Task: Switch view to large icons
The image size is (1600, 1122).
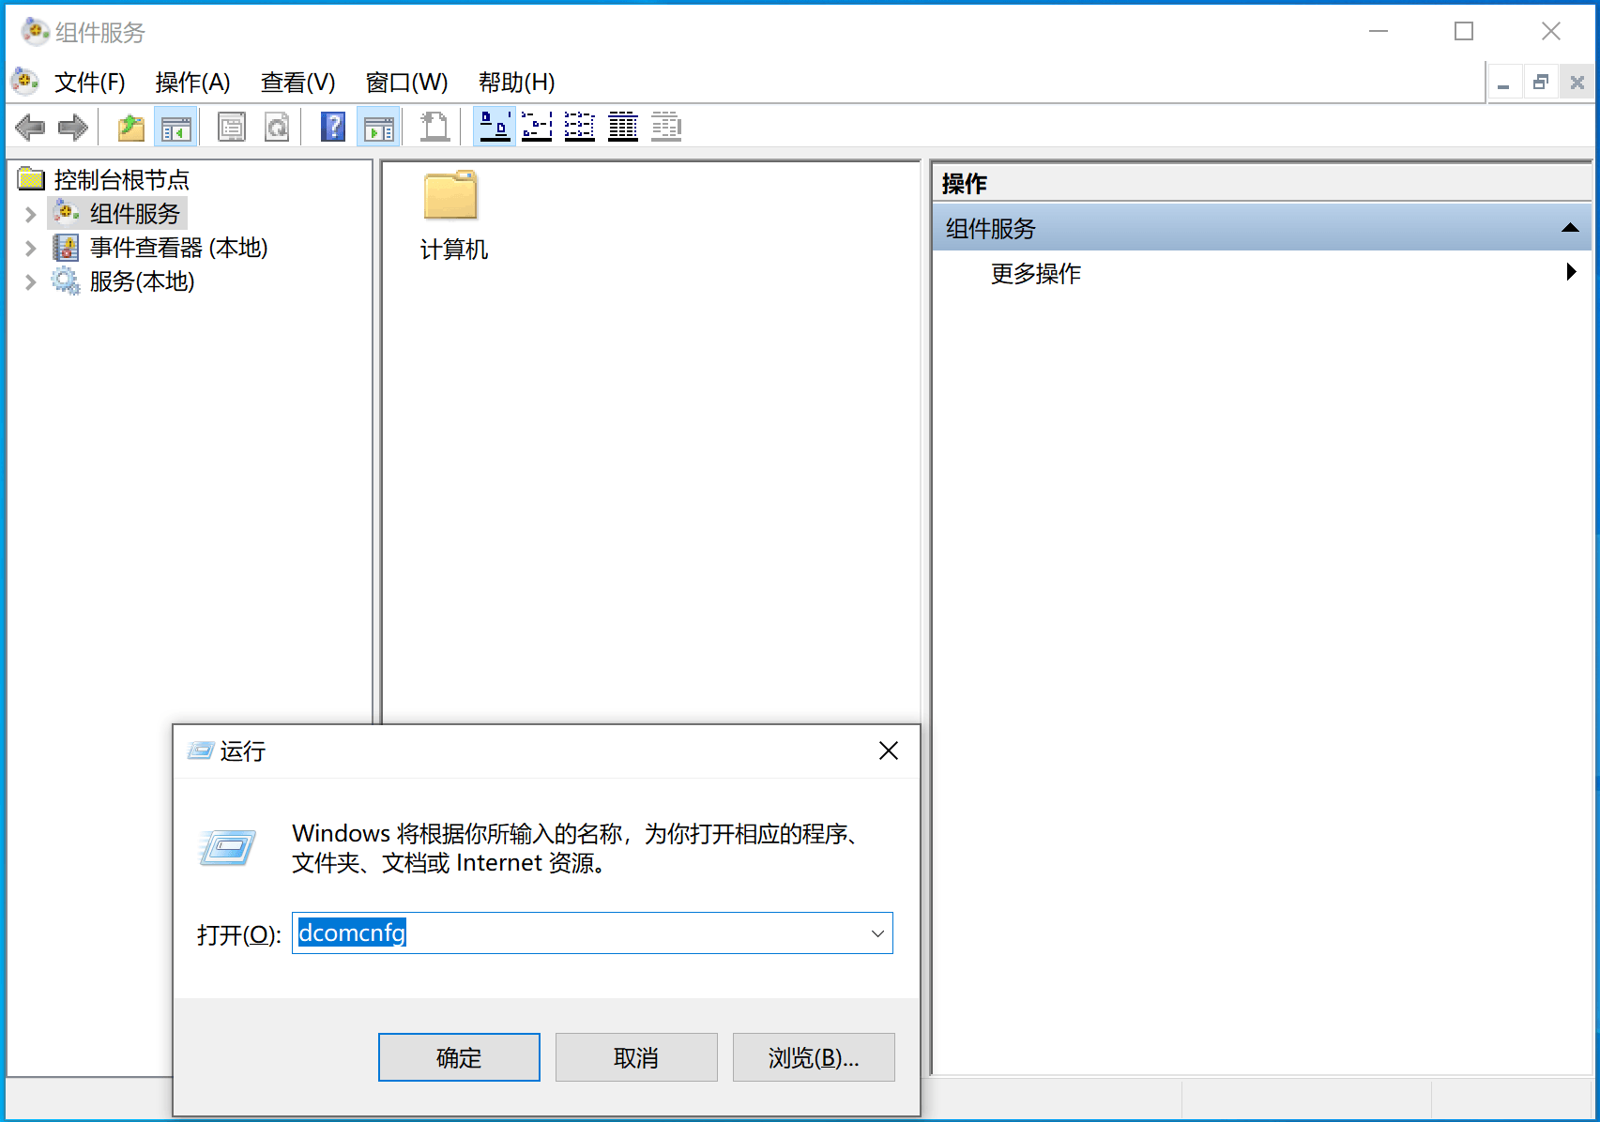Action: [x=495, y=127]
